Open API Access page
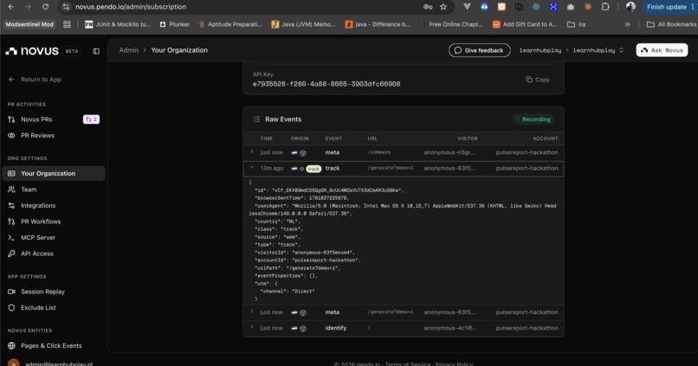The width and height of the screenshot is (698, 366). point(36,254)
